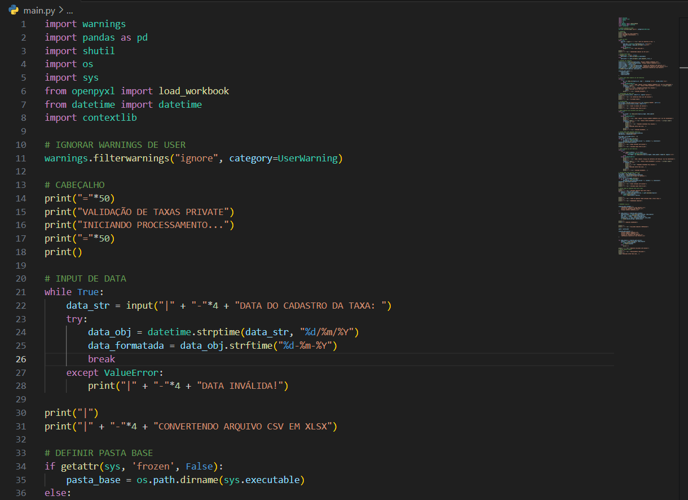Click the "VALIDAÇÃO DE TAXAS PRIVATE" string
The height and width of the screenshot is (500, 688).
[156, 212]
